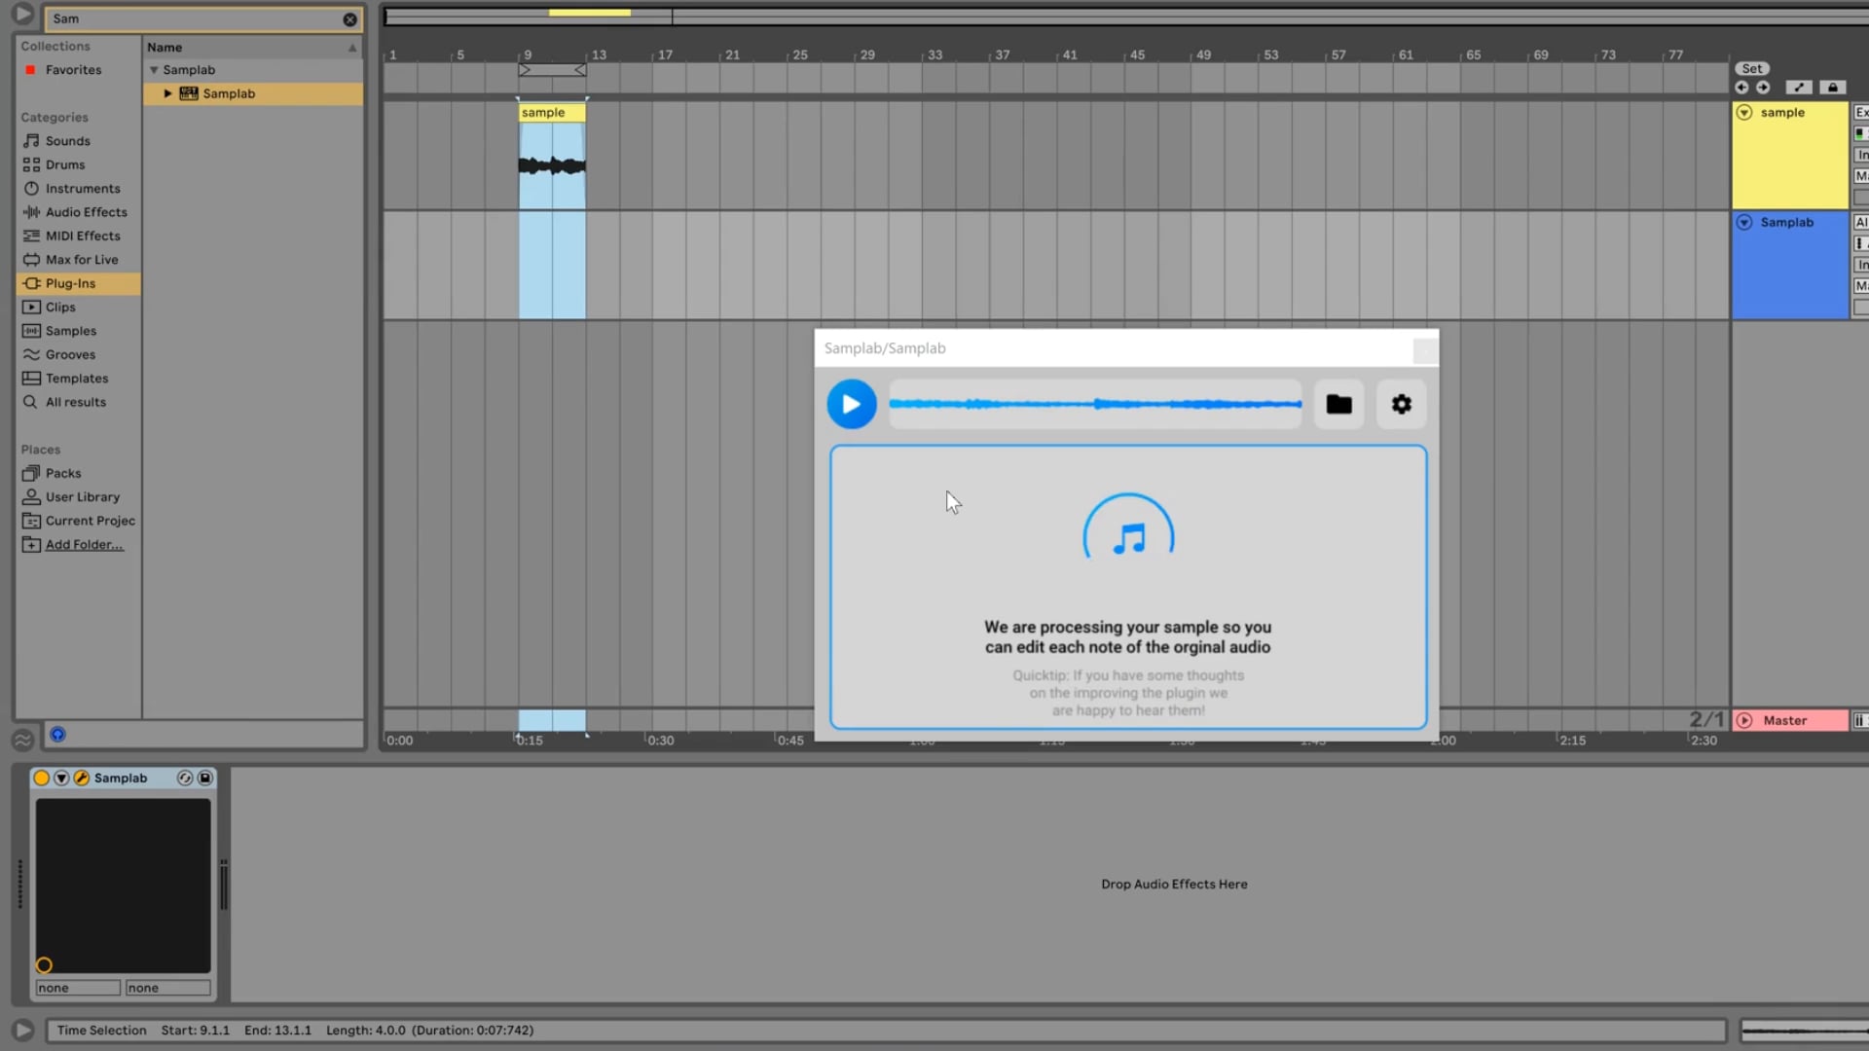Click the back arrow next to Set
1869x1051 pixels.
point(1741,87)
